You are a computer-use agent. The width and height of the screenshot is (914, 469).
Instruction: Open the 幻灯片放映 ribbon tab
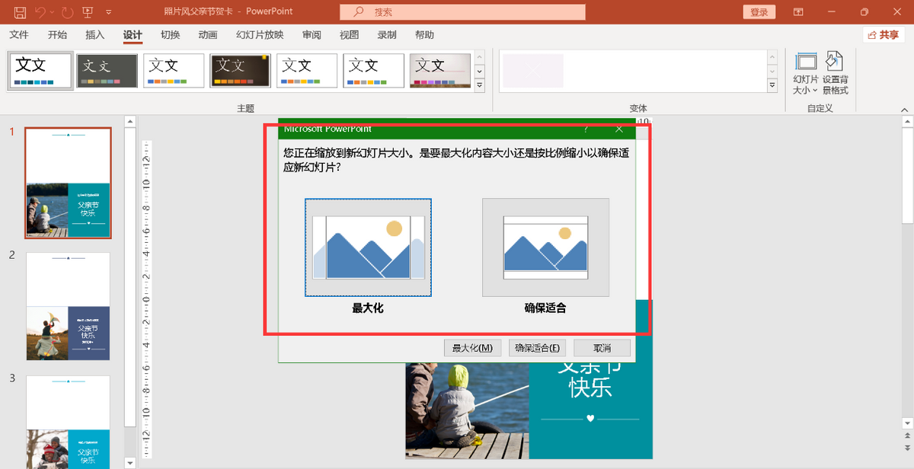coord(259,34)
